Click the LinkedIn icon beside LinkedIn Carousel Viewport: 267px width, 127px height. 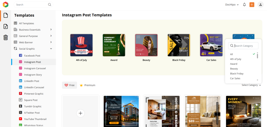(20, 87)
